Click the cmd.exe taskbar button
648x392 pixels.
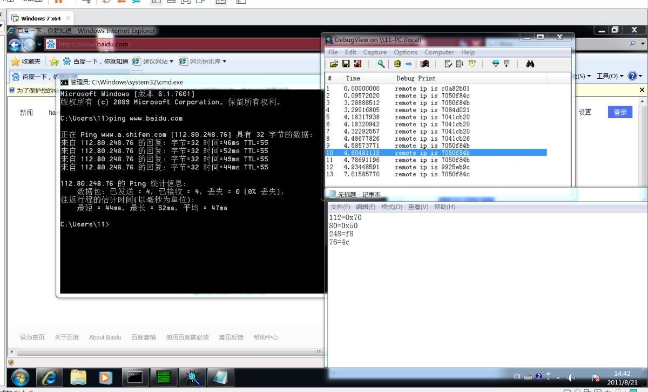pos(134,377)
